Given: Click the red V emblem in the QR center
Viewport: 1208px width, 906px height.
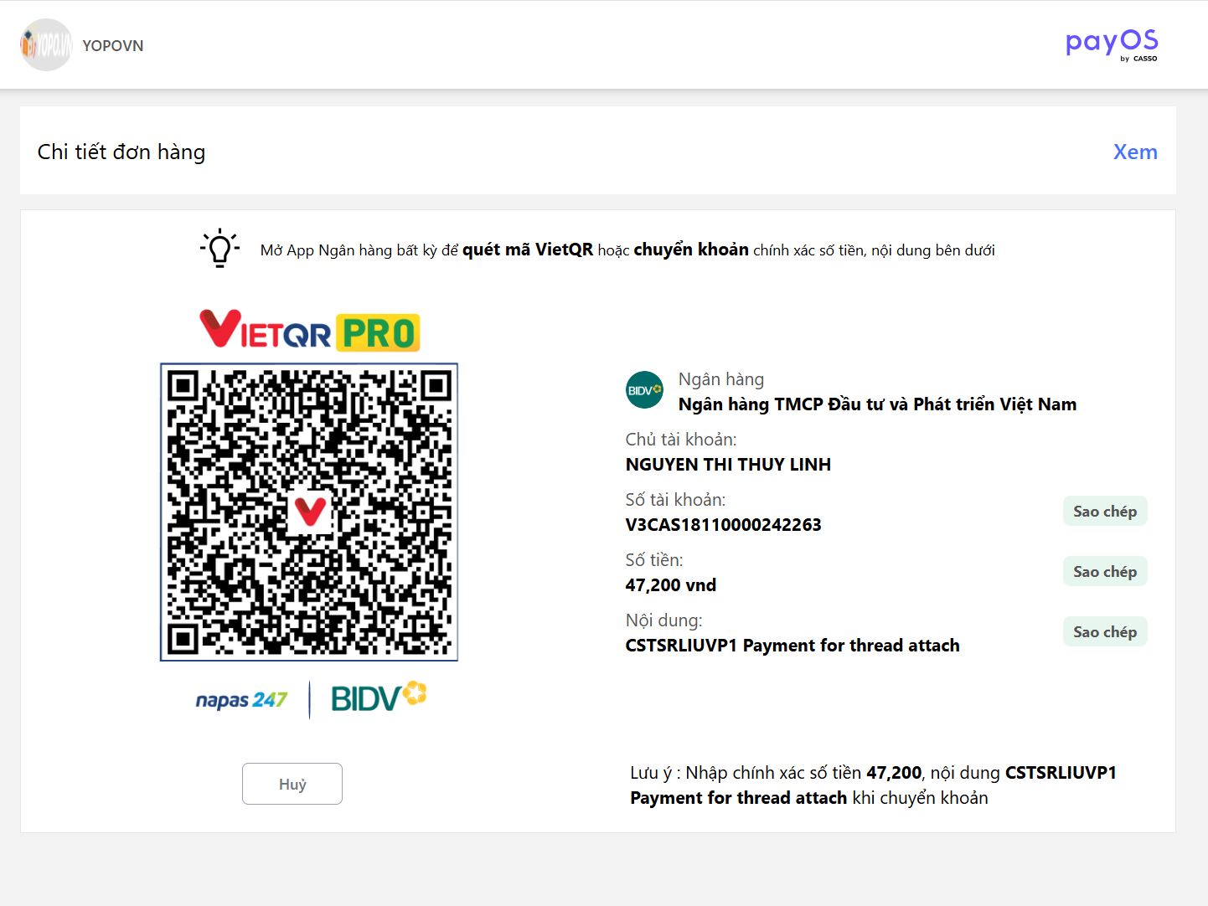Looking at the screenshot, I should tap(310, 511).
